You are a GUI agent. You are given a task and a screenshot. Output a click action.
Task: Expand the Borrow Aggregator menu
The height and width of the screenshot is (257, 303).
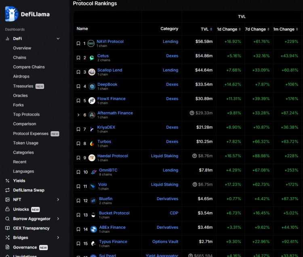pos(58,219)
